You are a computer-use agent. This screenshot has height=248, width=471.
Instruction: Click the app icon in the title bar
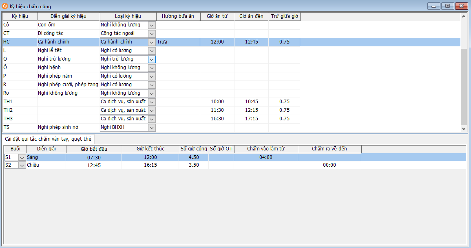tap(5, 6)
